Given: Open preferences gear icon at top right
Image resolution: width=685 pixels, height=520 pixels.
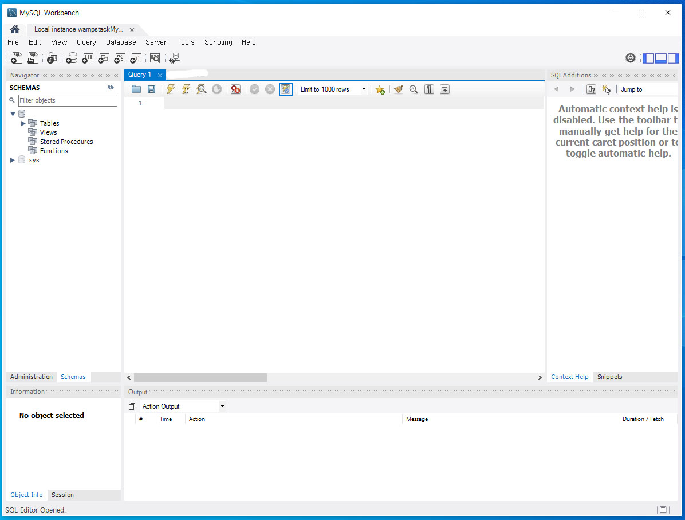Looking at the screenshot, I should click(631, 58).
